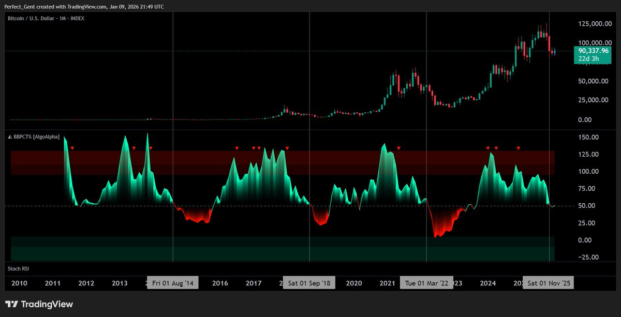This screenshot has width=621, height=317.
Task: Click the 2021 year on time axis
Action: pyautogui.click(x=387, y=283)
